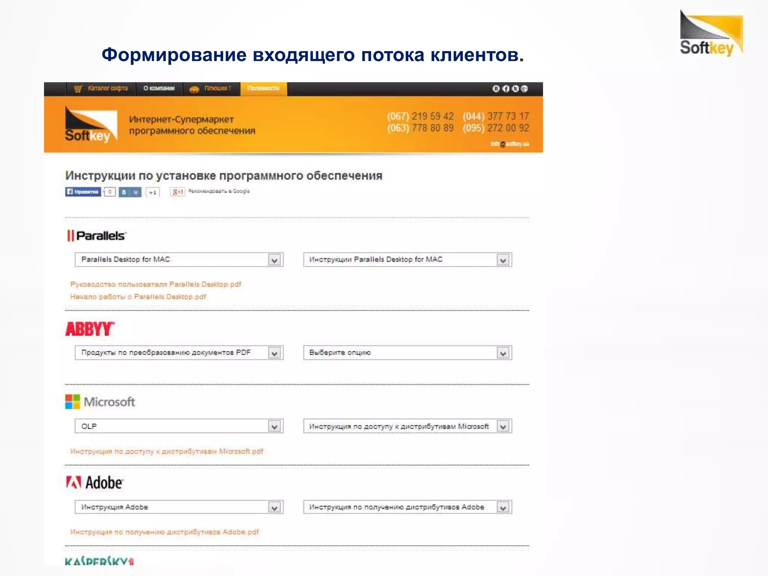Open the VKontakte icon in top bar
Viewport: 768px width, 576px height.
(496, 88)
